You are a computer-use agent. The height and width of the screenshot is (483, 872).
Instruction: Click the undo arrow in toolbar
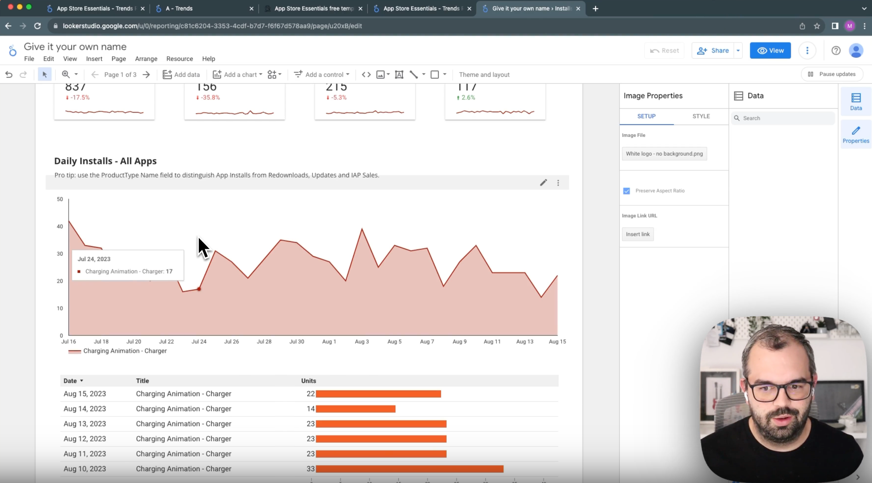(9, 75)
